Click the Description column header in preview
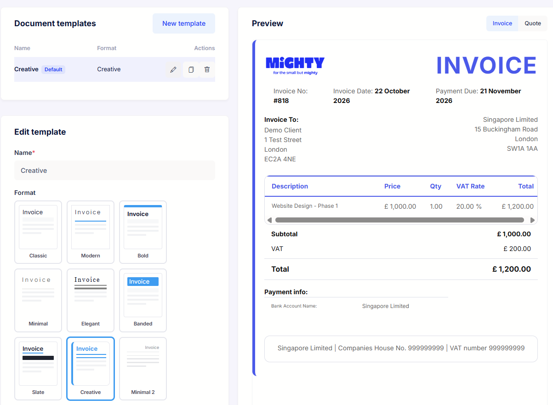Screen dimensions: 553x405 point(290,186)
